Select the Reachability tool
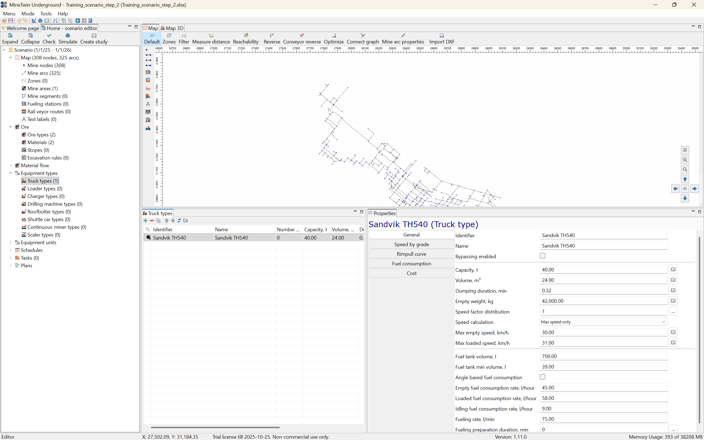 [246, 38]
